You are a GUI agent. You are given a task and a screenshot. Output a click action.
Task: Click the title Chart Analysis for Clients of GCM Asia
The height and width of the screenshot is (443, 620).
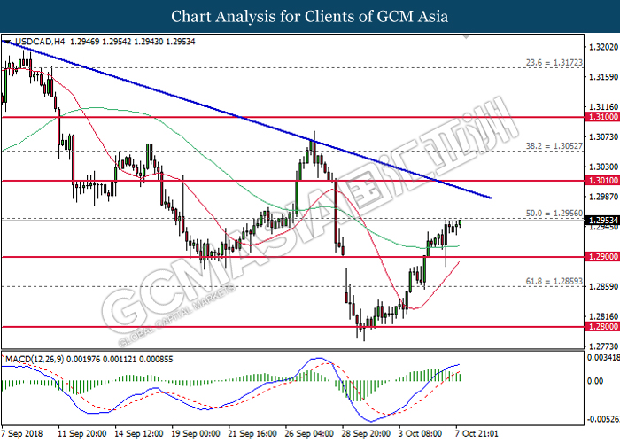(x=310, y=16)
